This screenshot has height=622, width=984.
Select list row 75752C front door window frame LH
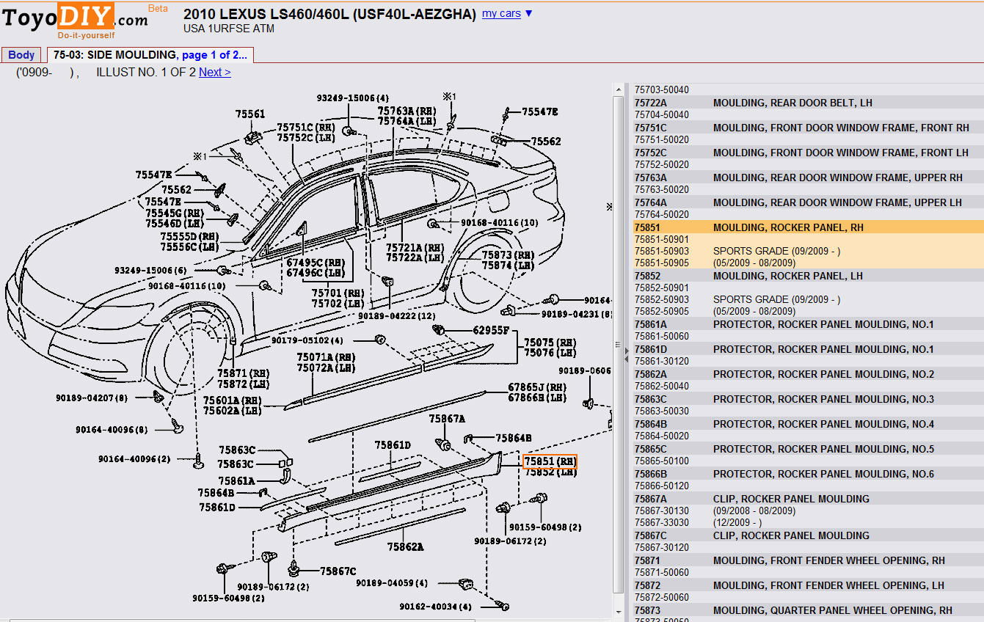(807, 153)
